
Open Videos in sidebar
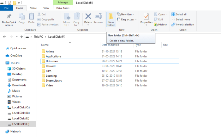pos(14,102)
